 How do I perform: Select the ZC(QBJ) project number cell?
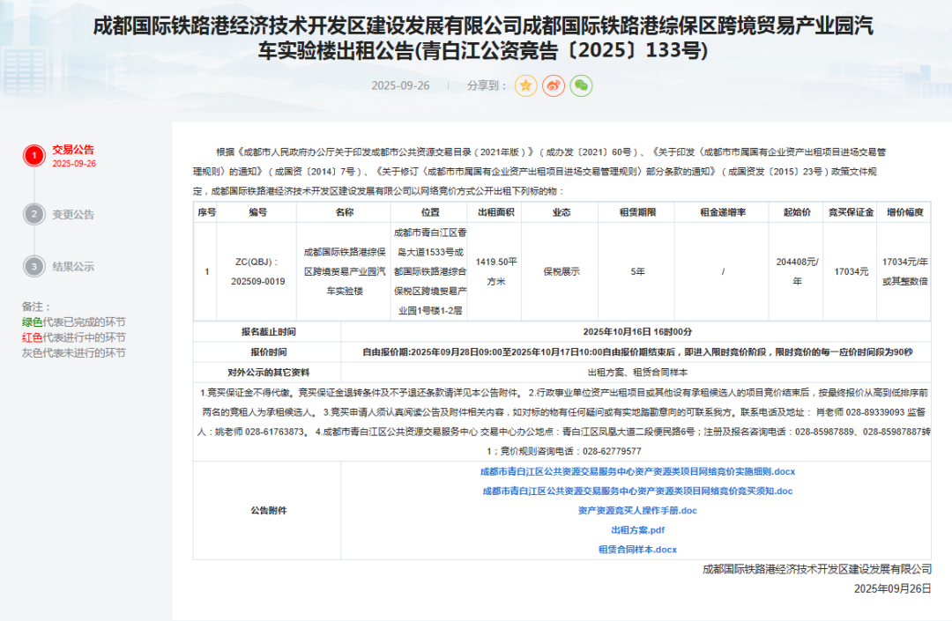[x=257, y=271]
